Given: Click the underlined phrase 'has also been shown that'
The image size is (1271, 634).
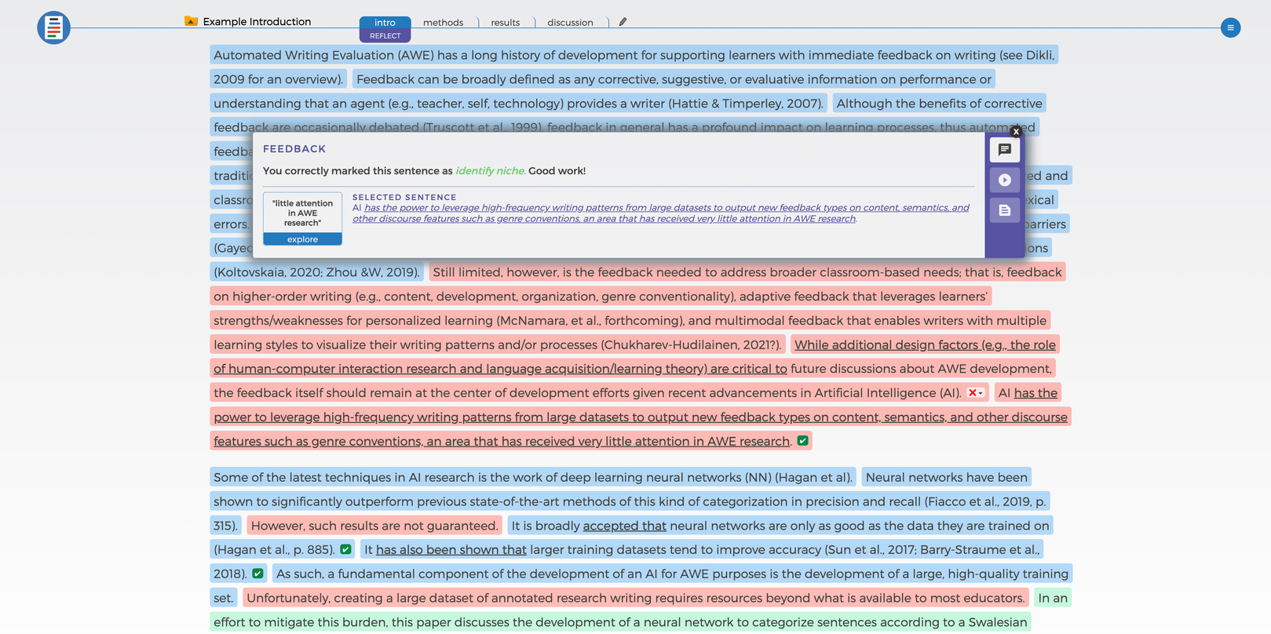Looking at the screenshot, I should (x=451, y=550).
